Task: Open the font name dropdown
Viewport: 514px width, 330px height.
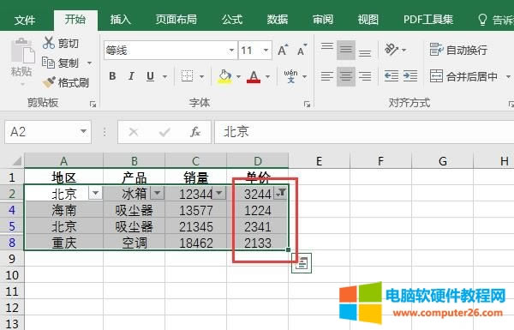Action: click(232, 51)
